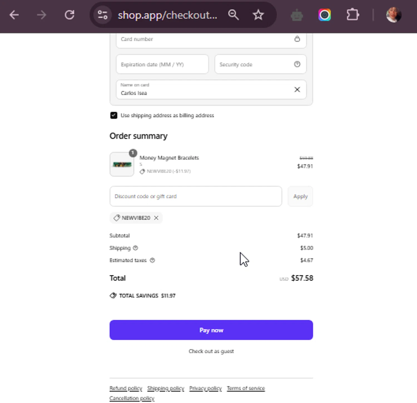Clear the Name on card field
417x403 pixels.
click(x=297, y=89)
